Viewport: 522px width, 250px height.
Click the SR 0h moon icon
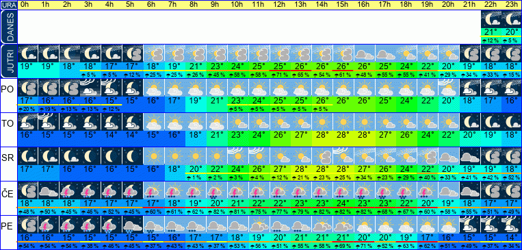click(x=27, y=156)
